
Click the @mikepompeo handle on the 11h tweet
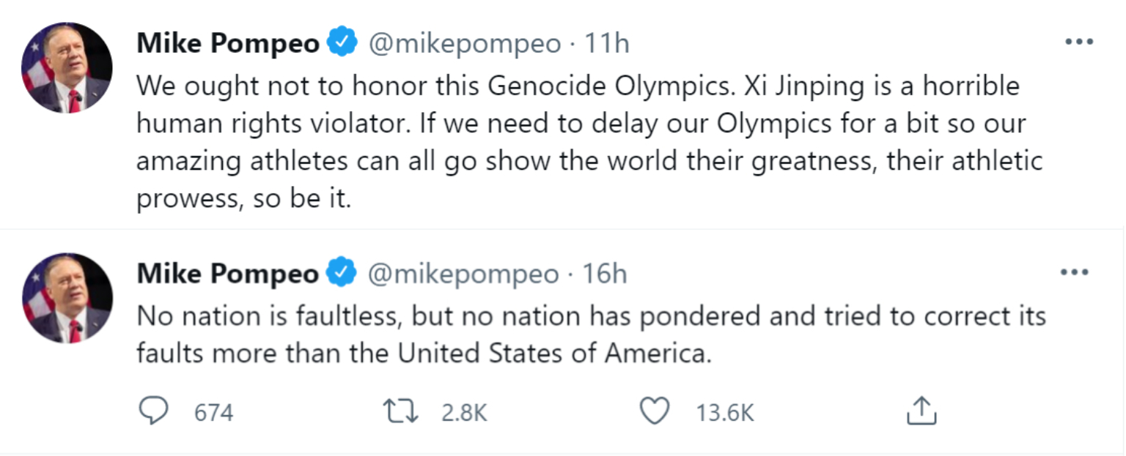pos(463,44)
